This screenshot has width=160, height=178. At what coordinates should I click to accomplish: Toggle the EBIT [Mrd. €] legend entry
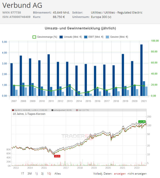coord(94,37)
